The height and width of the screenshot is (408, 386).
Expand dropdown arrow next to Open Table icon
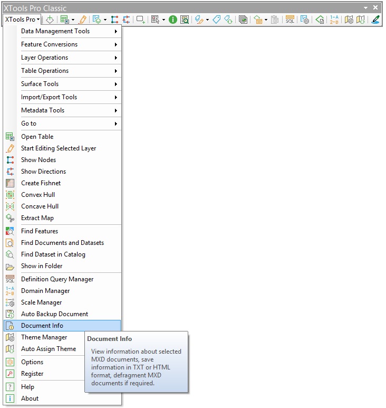73,20
